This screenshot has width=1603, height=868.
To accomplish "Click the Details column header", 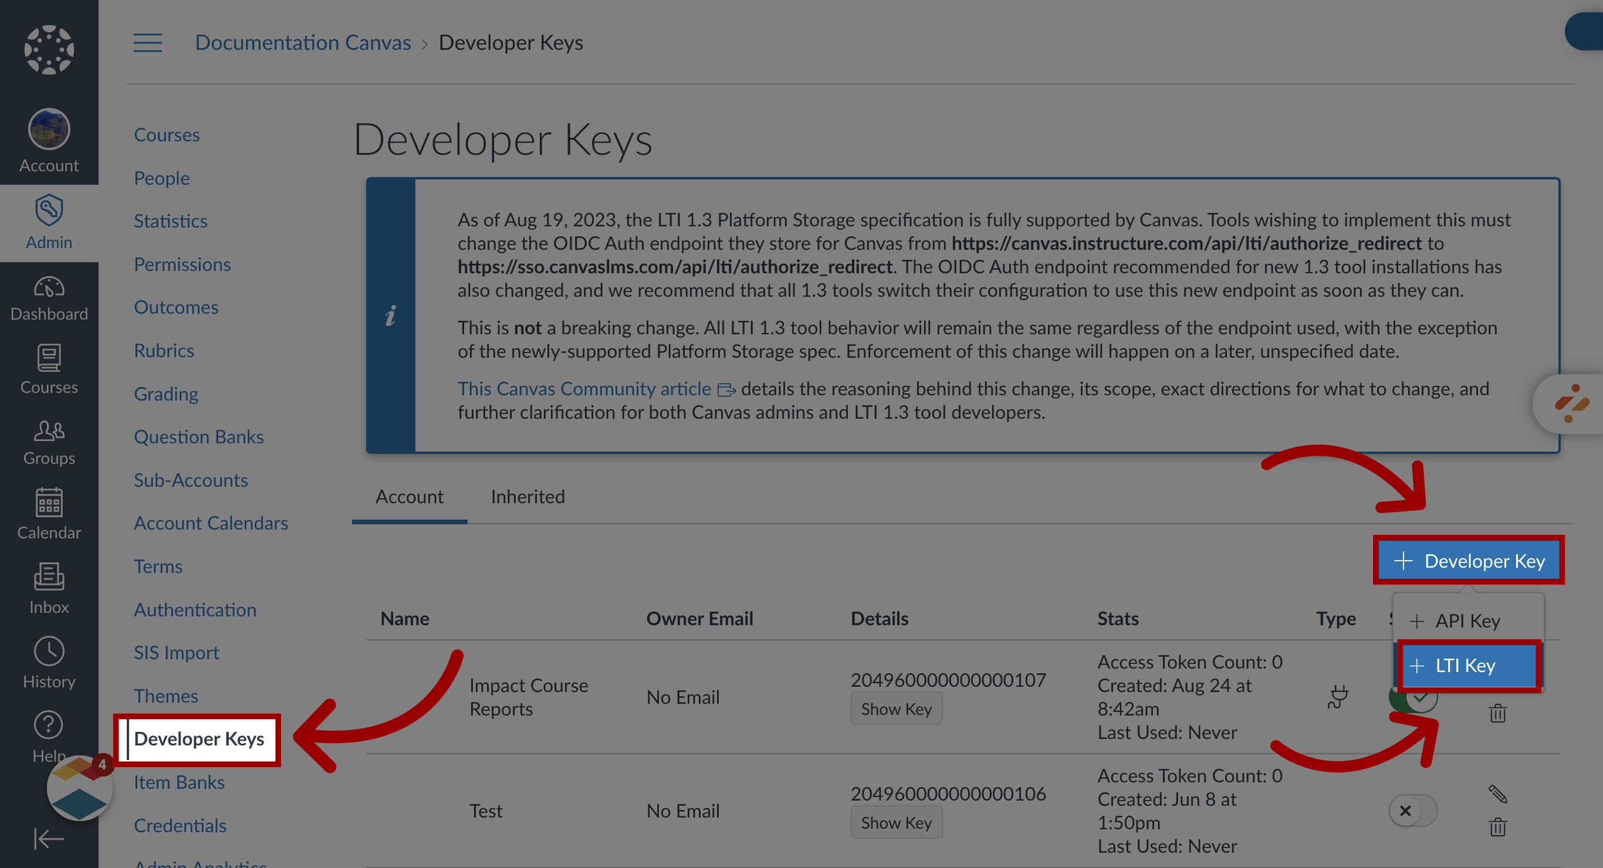I will 880,618.
